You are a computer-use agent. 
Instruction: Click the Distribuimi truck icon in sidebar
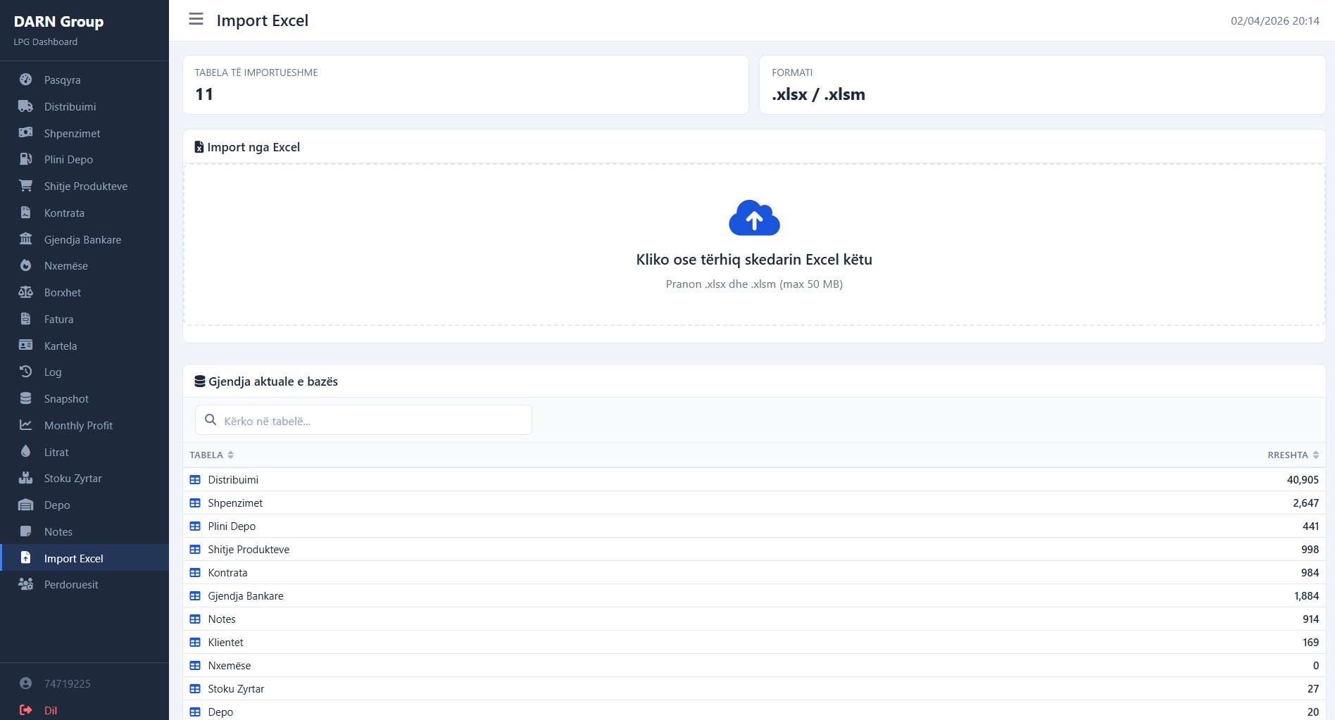point(26,106)
